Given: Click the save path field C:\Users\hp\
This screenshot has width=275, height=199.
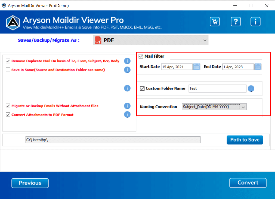Looking at the screenshot, I should click(113, 140).
